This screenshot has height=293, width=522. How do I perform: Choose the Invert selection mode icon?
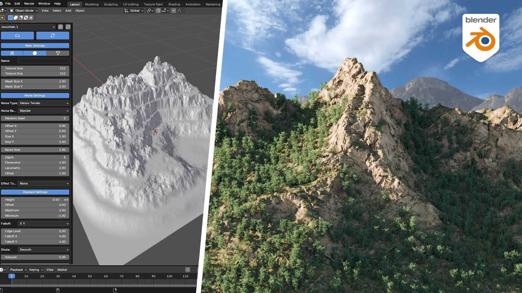point(26,17)
